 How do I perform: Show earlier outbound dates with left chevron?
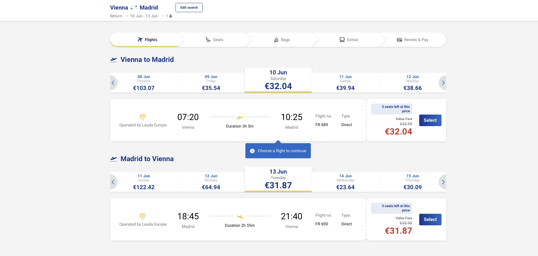point(113,83)
